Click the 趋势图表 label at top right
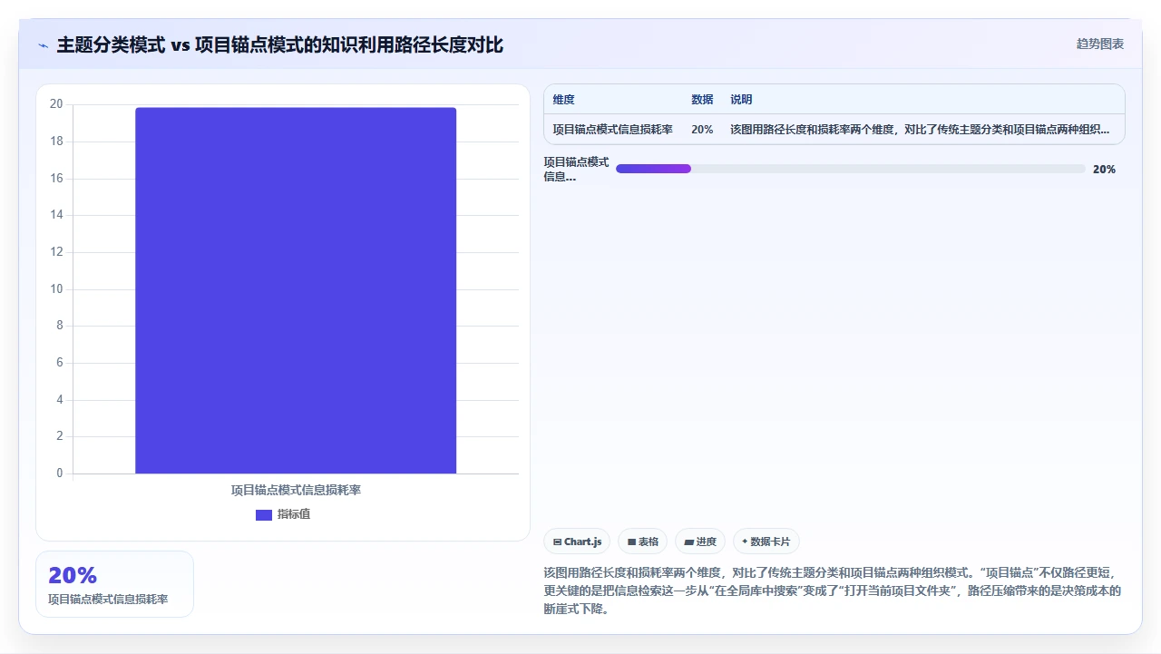This screenshot has width=1161, height=654. point(1100,44)
